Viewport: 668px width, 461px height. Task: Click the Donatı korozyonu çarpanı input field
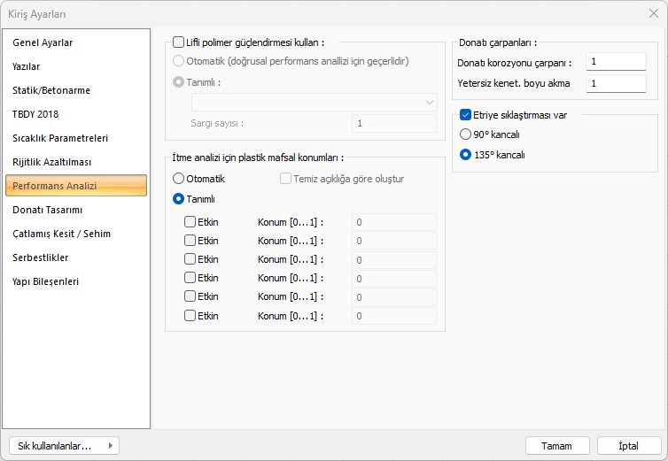click(x=616, y=62)
